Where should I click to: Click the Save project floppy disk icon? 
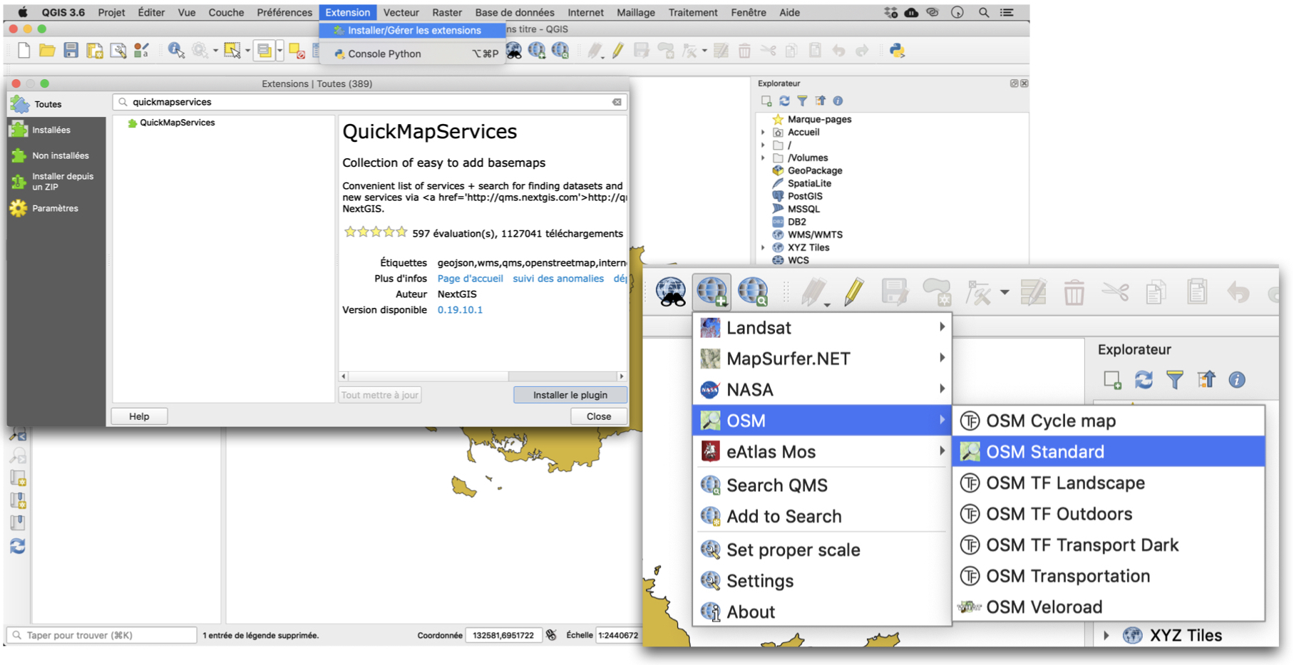(71, 51)
